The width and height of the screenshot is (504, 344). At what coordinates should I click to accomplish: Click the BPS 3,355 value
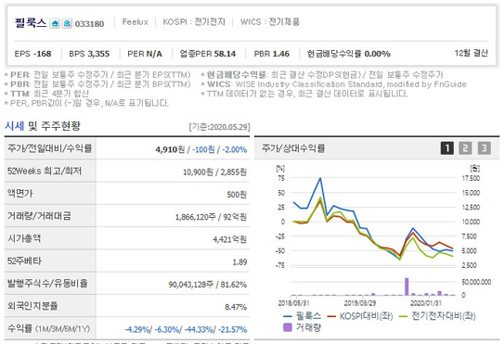[89, 54]
